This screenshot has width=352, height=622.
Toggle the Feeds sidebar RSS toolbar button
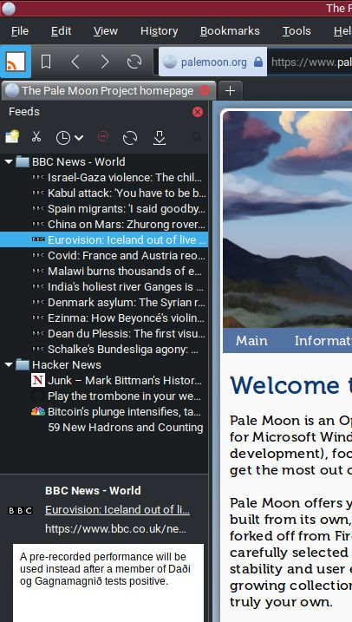[x=16, y=62]
